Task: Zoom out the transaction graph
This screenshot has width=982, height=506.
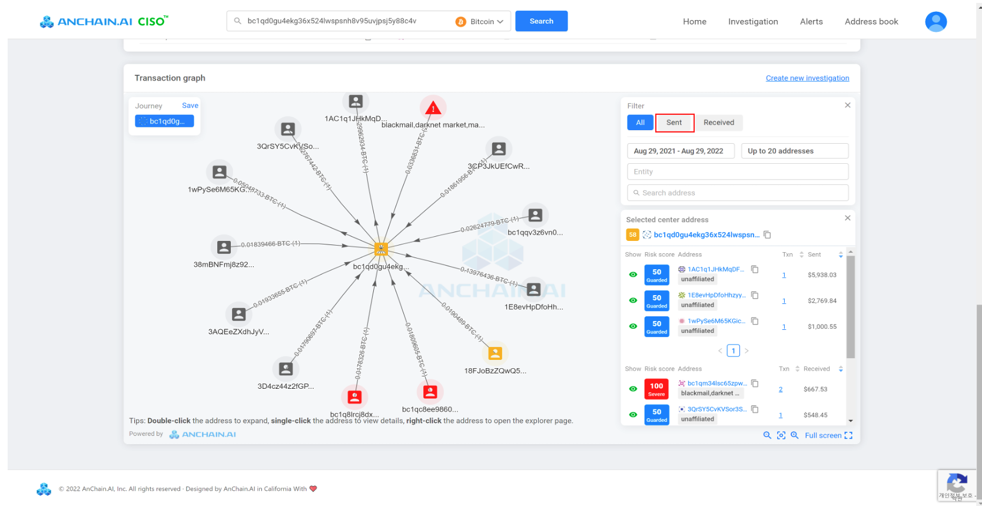Action: (767, 435)
